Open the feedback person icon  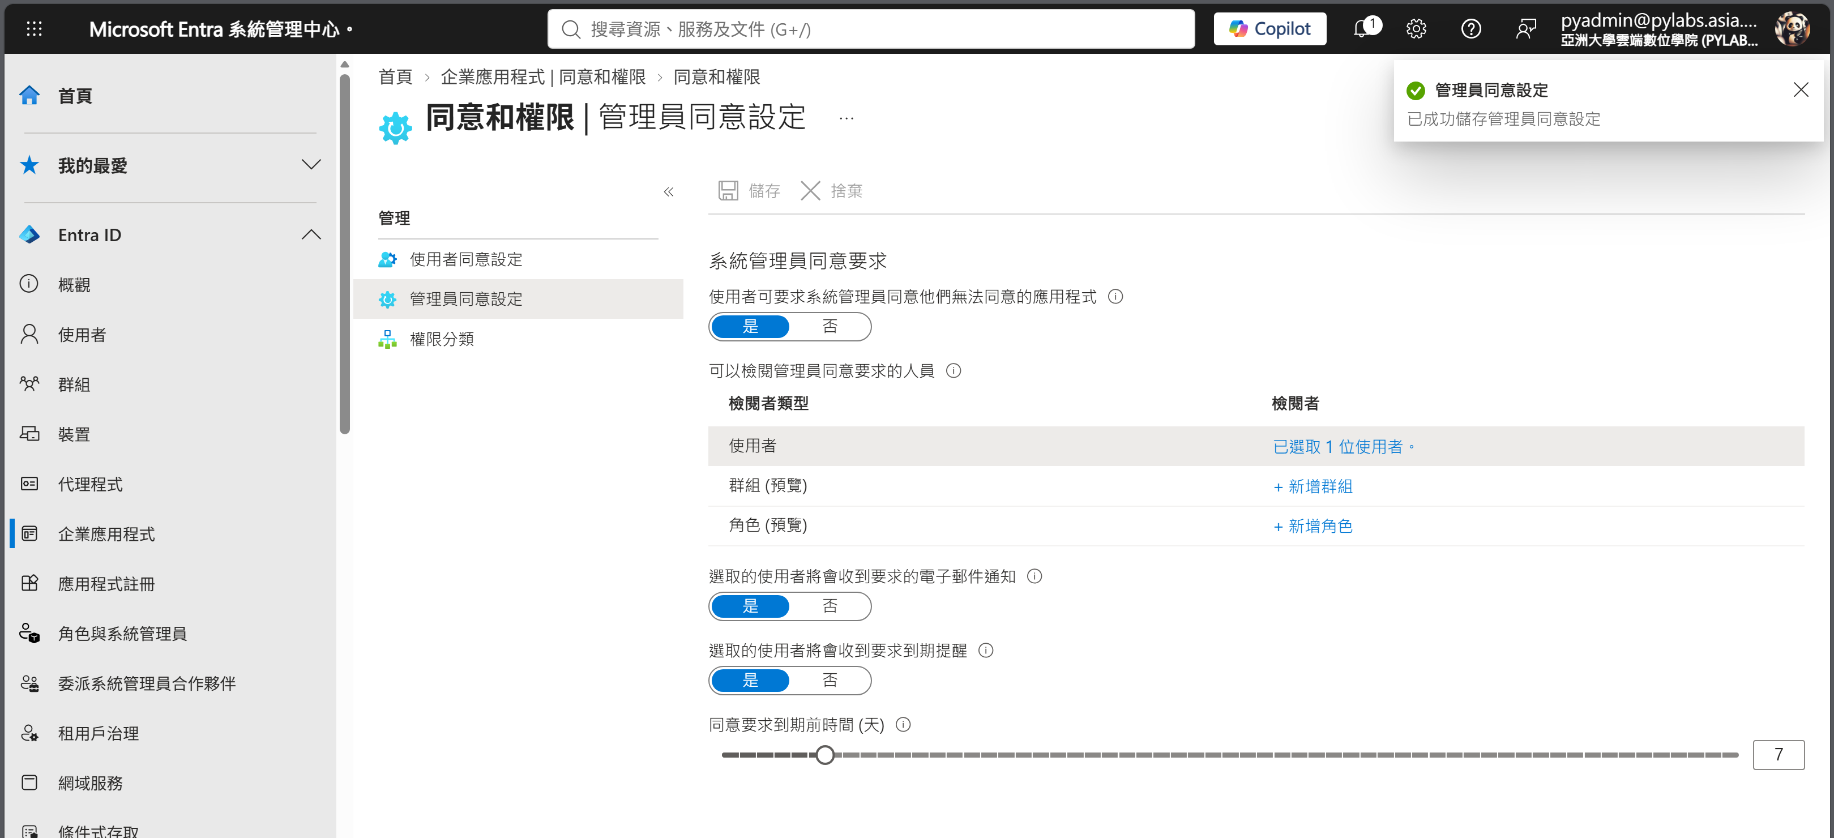click(x=1525, y=29)
